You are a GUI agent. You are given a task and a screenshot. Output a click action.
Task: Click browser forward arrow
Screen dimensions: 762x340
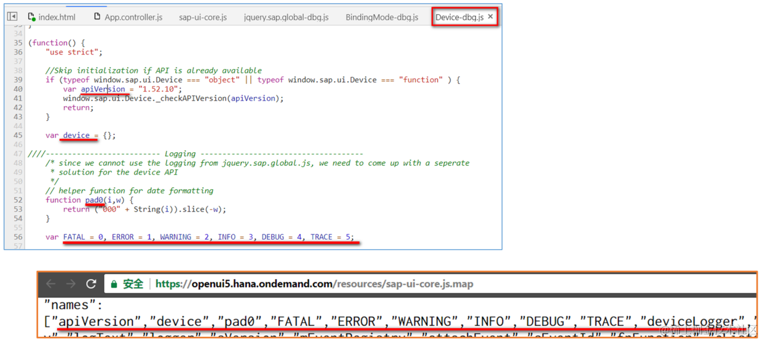71,284
